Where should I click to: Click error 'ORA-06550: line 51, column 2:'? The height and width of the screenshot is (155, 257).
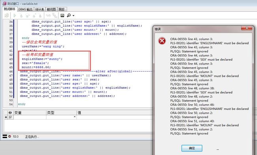(x=191, y=129)
